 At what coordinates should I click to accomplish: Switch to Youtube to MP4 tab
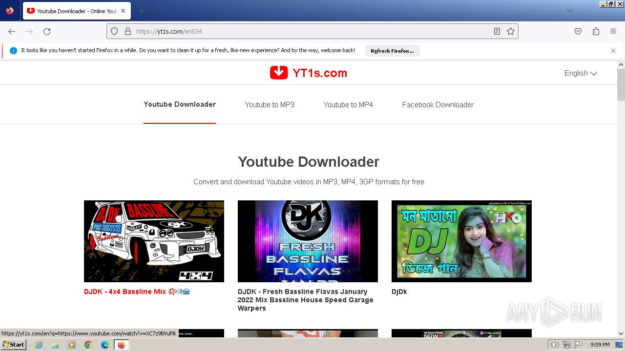coord(348,105)
